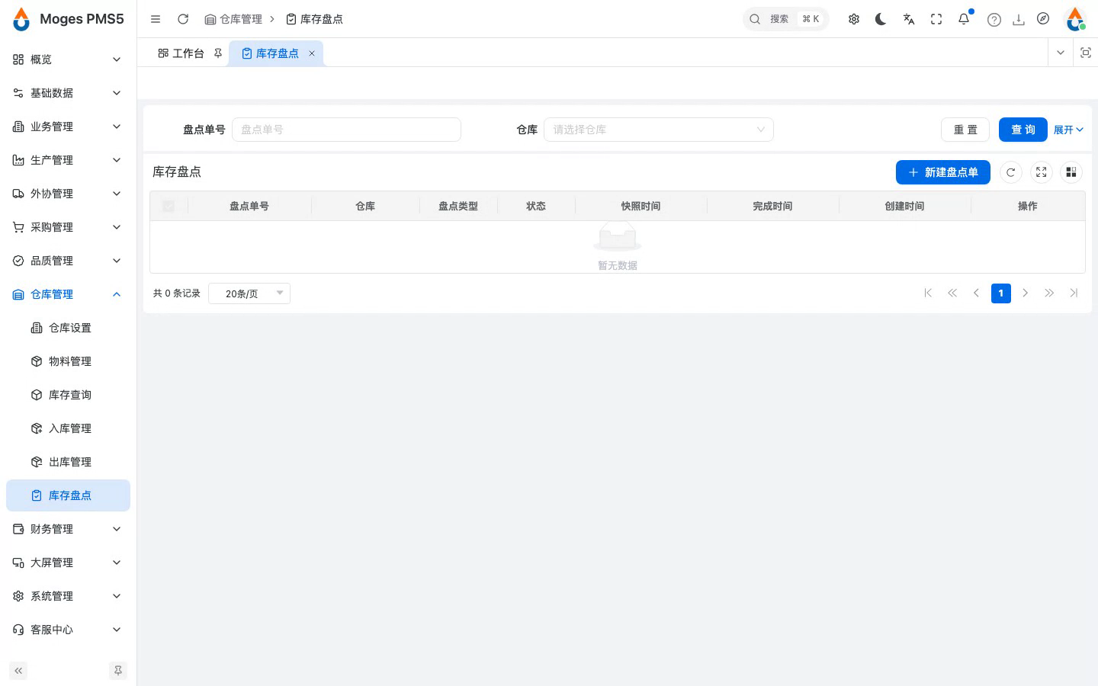Close the 库存盘点 tab
1098x686 pixels.
pos(312,53)
